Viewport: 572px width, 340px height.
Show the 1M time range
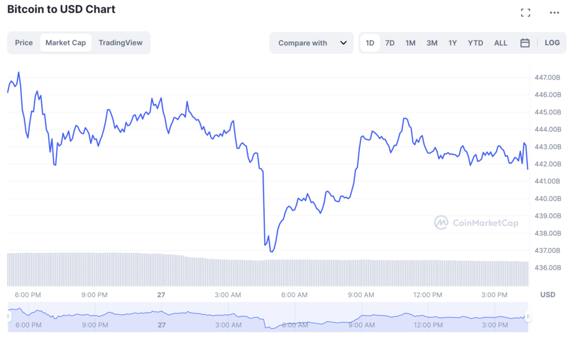pos(411,43)
